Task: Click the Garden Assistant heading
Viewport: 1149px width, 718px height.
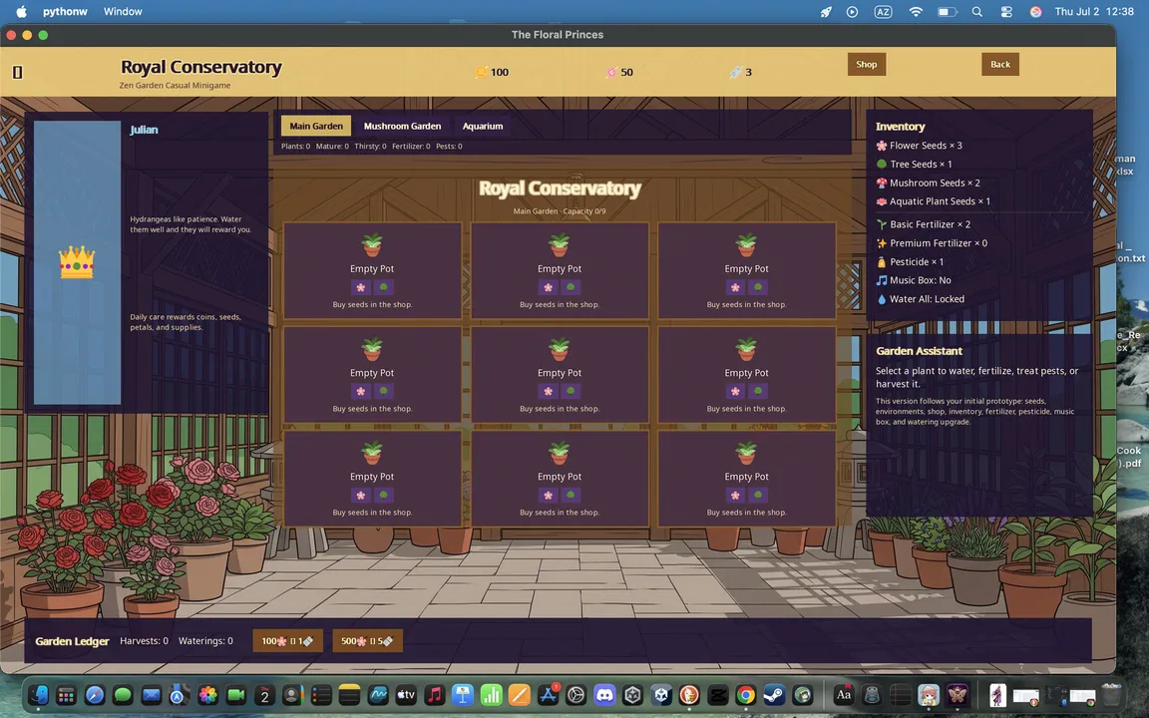Action: click(919, 351)
